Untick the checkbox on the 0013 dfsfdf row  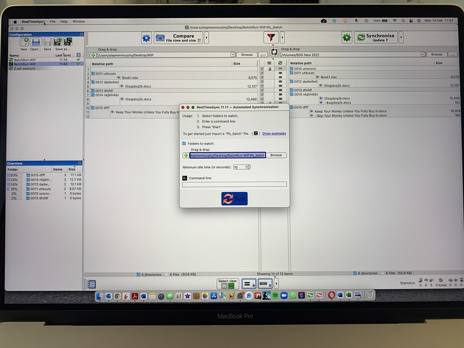point(262,90)
